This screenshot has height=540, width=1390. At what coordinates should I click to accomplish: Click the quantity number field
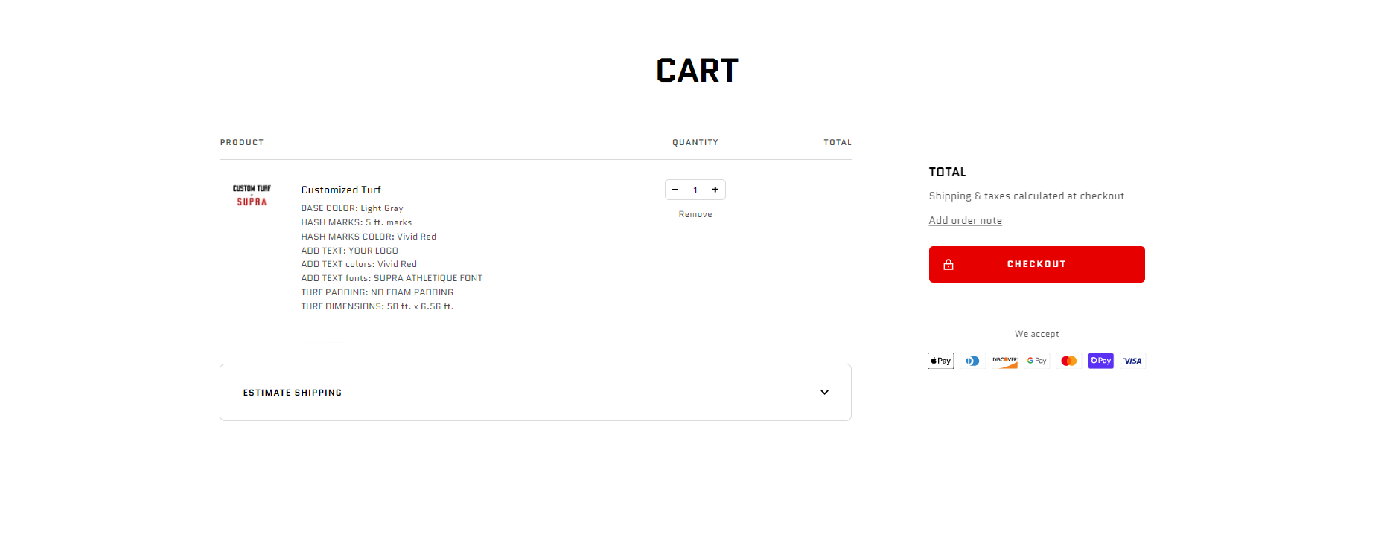(695, 190)
